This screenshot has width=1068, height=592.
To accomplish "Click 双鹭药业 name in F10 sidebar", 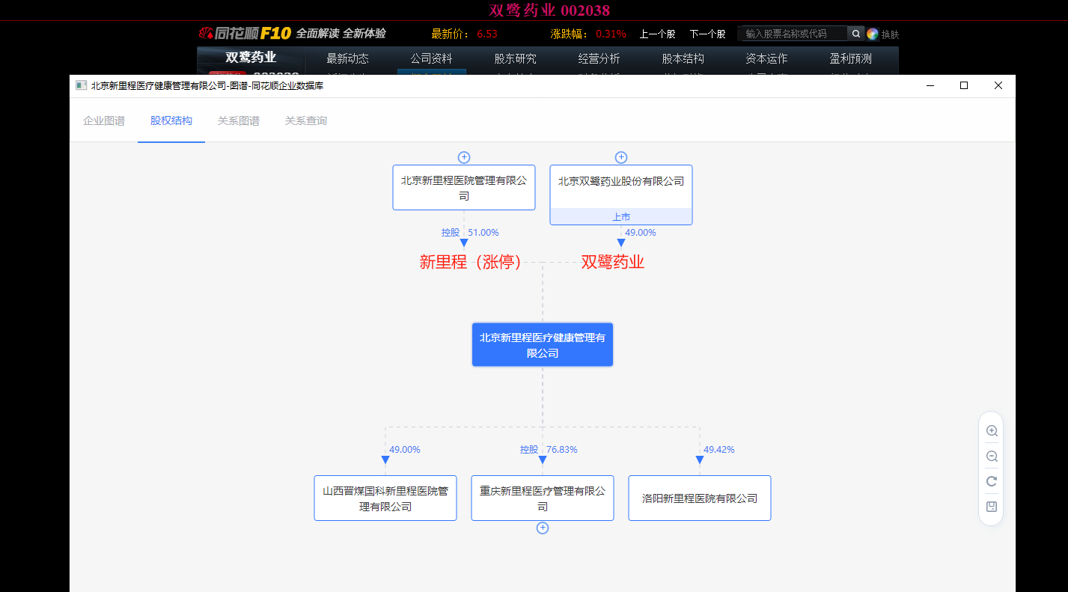I will [x=251, y=58].
